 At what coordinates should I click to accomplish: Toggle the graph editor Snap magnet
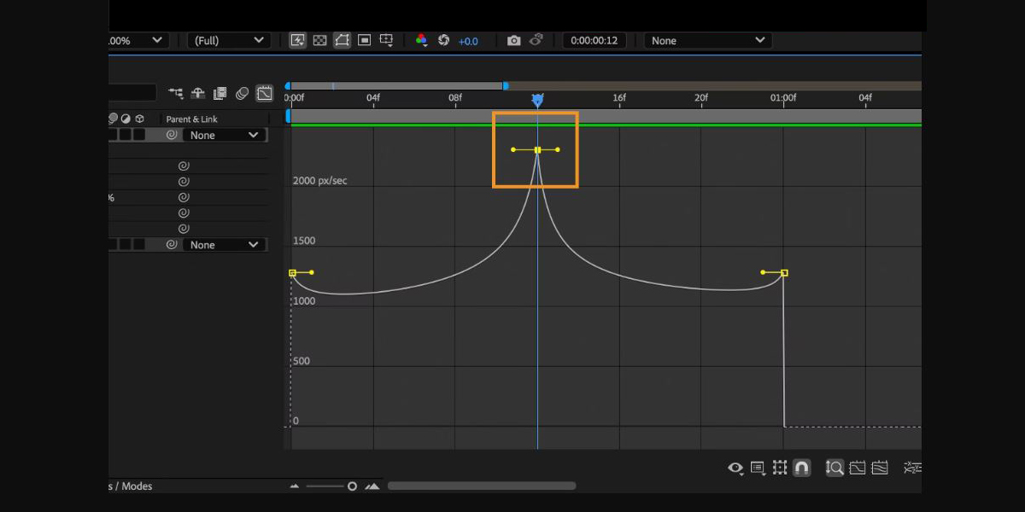[801, 468]
